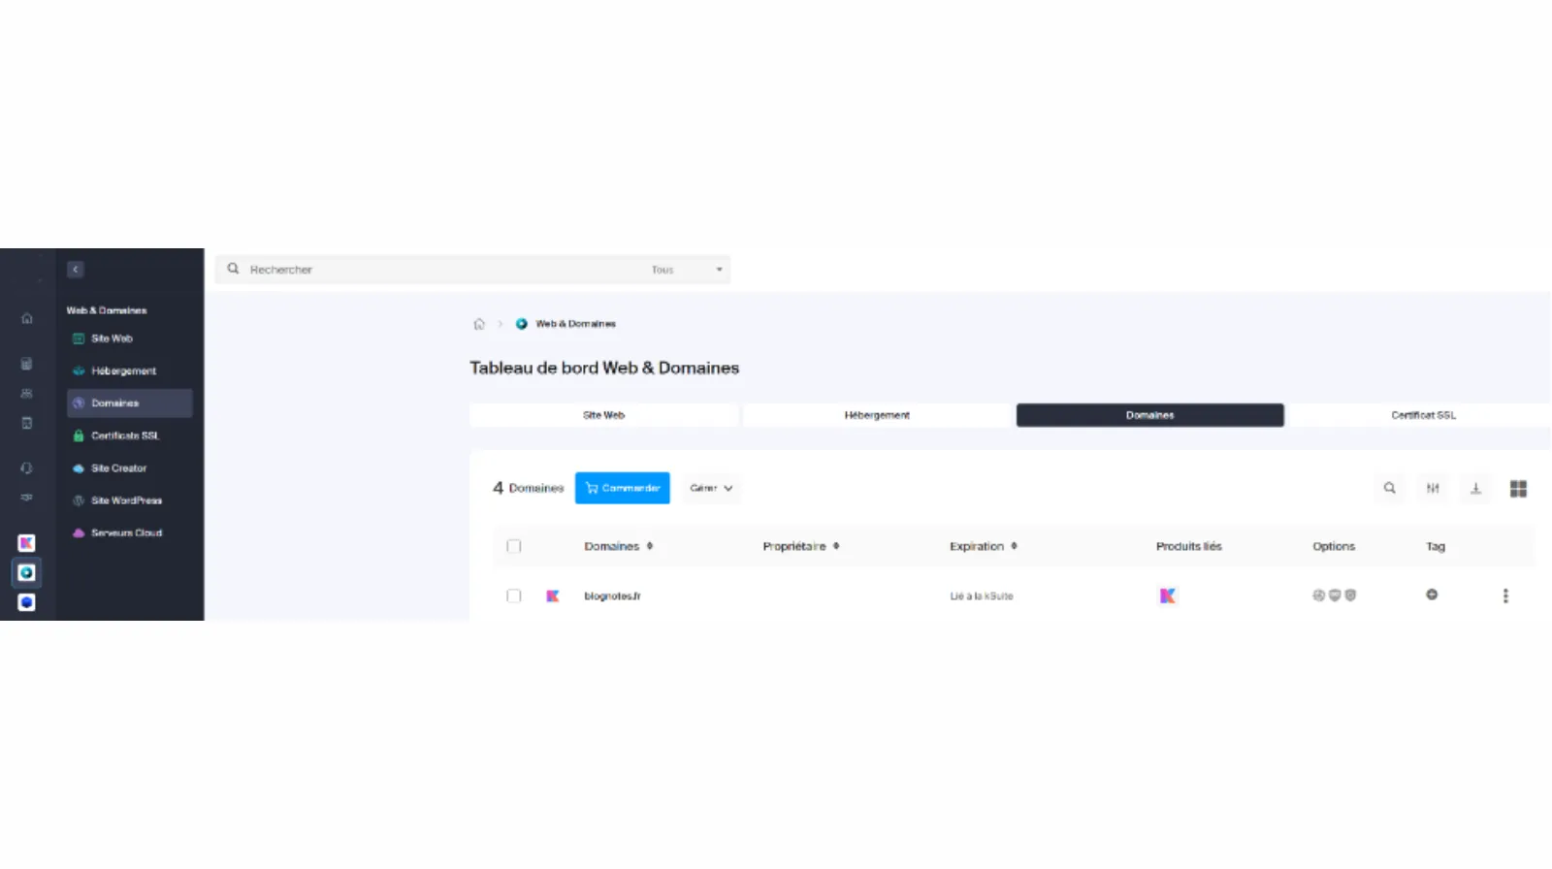1552x869 pixels.
Task: Add a tag with the plus icon
Action: tap(1432, 595)
